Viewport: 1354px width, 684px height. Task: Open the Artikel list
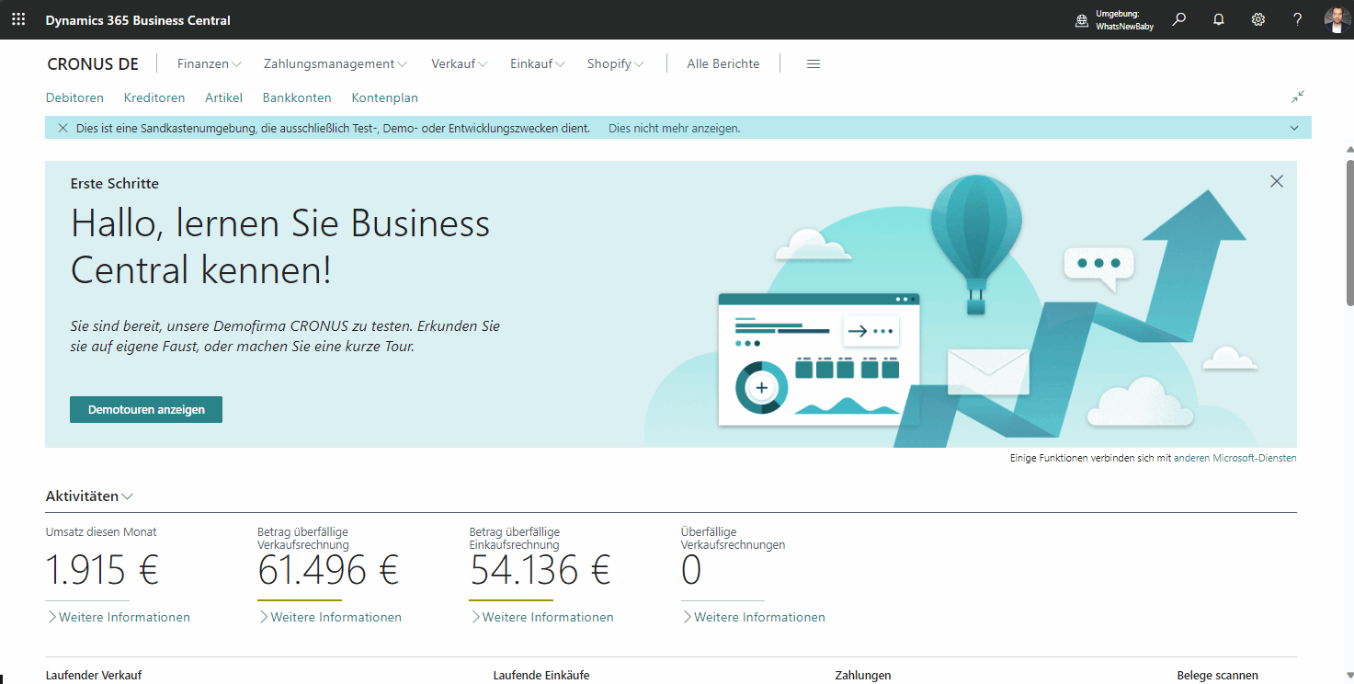click(223, 97)
